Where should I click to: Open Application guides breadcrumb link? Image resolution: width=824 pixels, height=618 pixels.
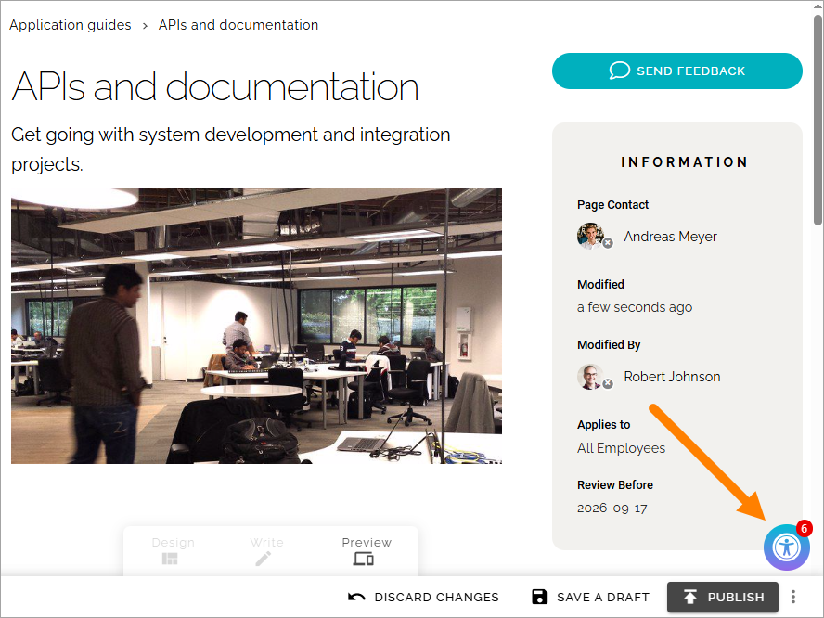pyautogui.click(x=71, y=25)
